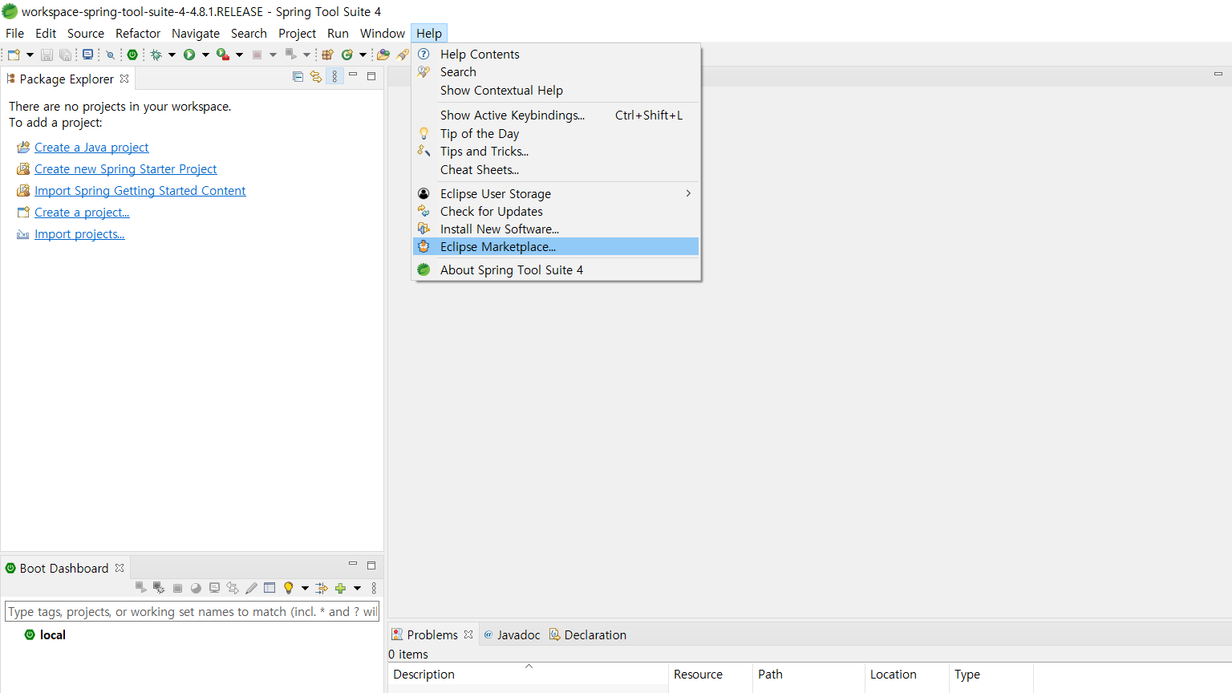Open the Project menu
The height and width of the screenshot is (693, 1232).
pyautogui.click(x=297, y=33)
